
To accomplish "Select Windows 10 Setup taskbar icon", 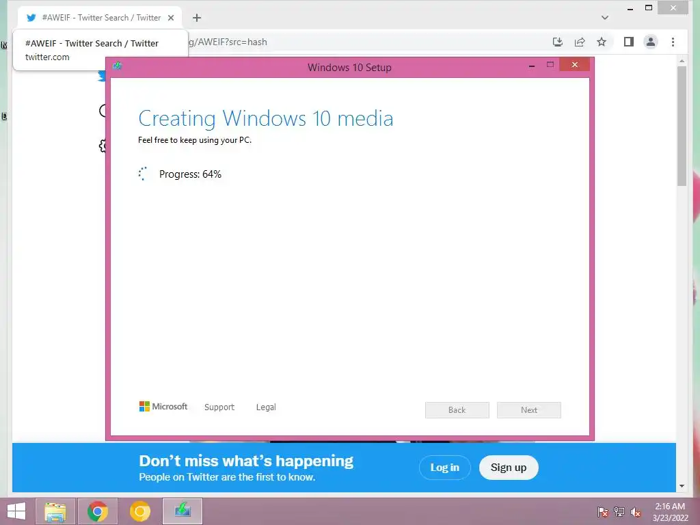I will tap(182, 511).
